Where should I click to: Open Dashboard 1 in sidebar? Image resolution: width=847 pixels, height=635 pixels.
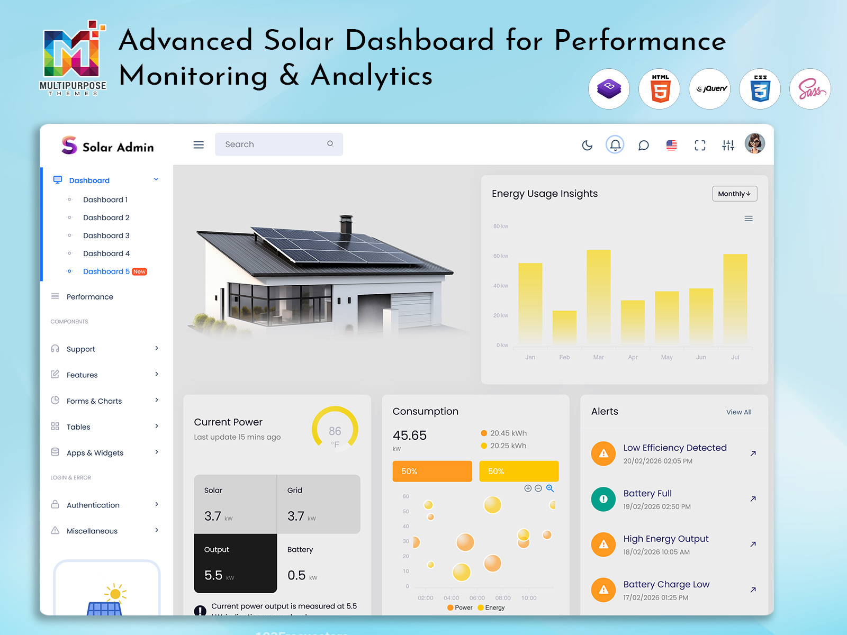tap(105, 199)
